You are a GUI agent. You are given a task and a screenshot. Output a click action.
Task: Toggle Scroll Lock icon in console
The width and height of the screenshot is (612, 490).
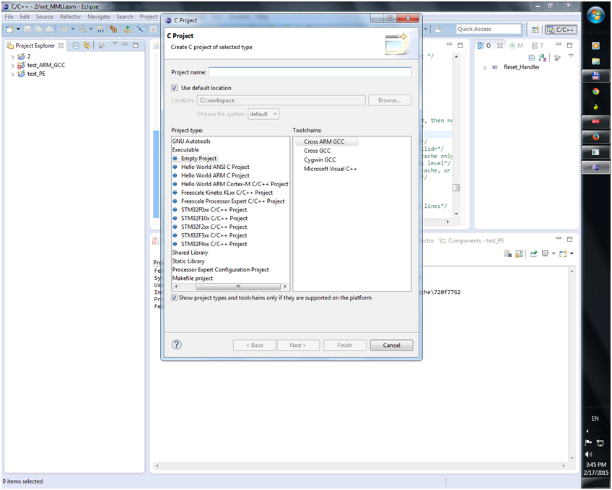(x=519, y=253)
